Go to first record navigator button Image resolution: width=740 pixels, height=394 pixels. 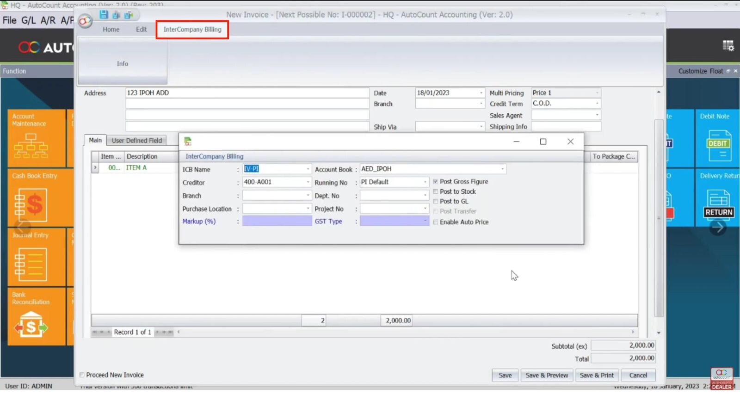[95, 333]
